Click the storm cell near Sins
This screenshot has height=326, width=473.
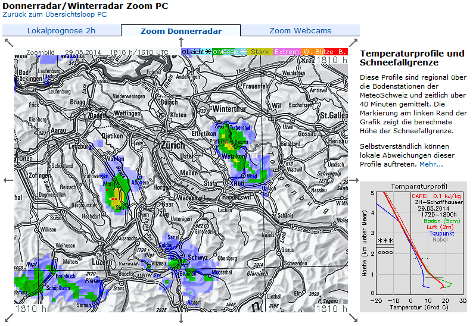click(116, 196)
